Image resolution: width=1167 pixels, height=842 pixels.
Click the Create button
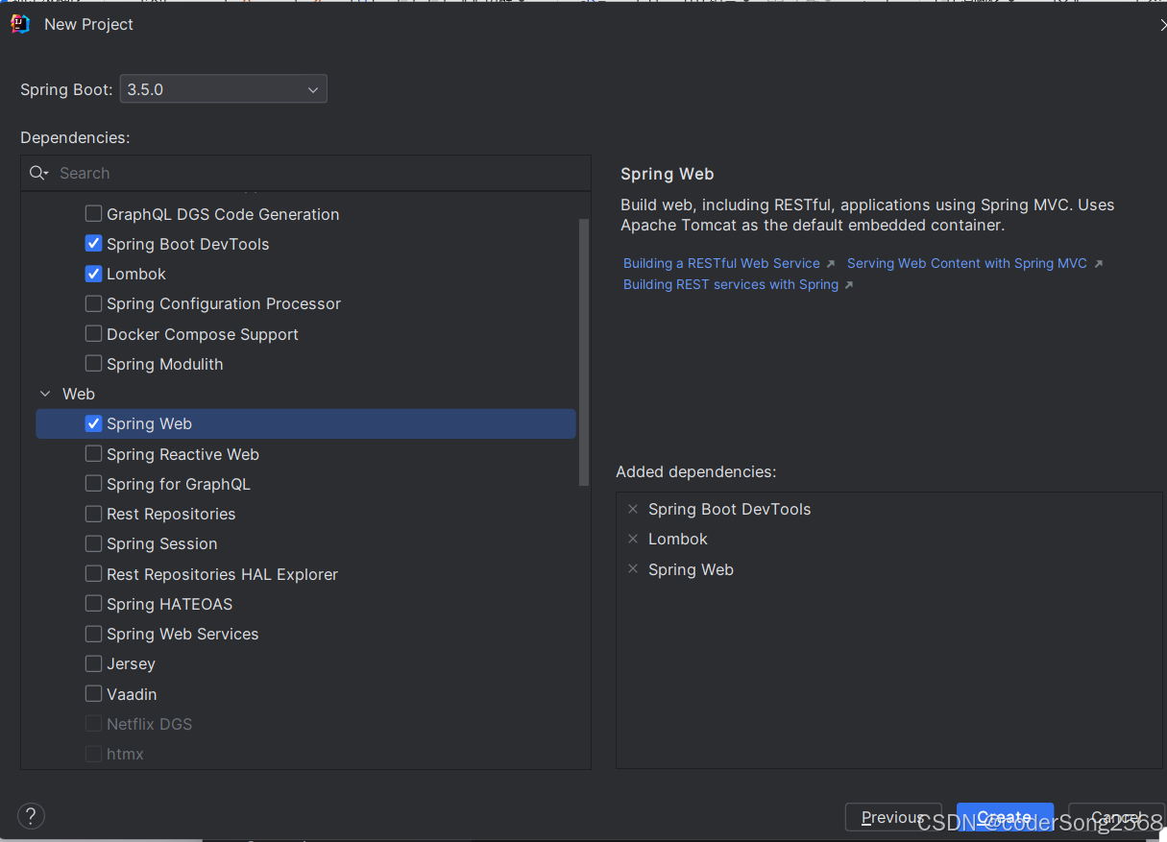pyautogui.click(x=1005, y=817)
